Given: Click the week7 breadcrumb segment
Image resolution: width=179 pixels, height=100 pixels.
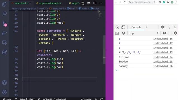Looking at the screenshot, I should point(42,9).
